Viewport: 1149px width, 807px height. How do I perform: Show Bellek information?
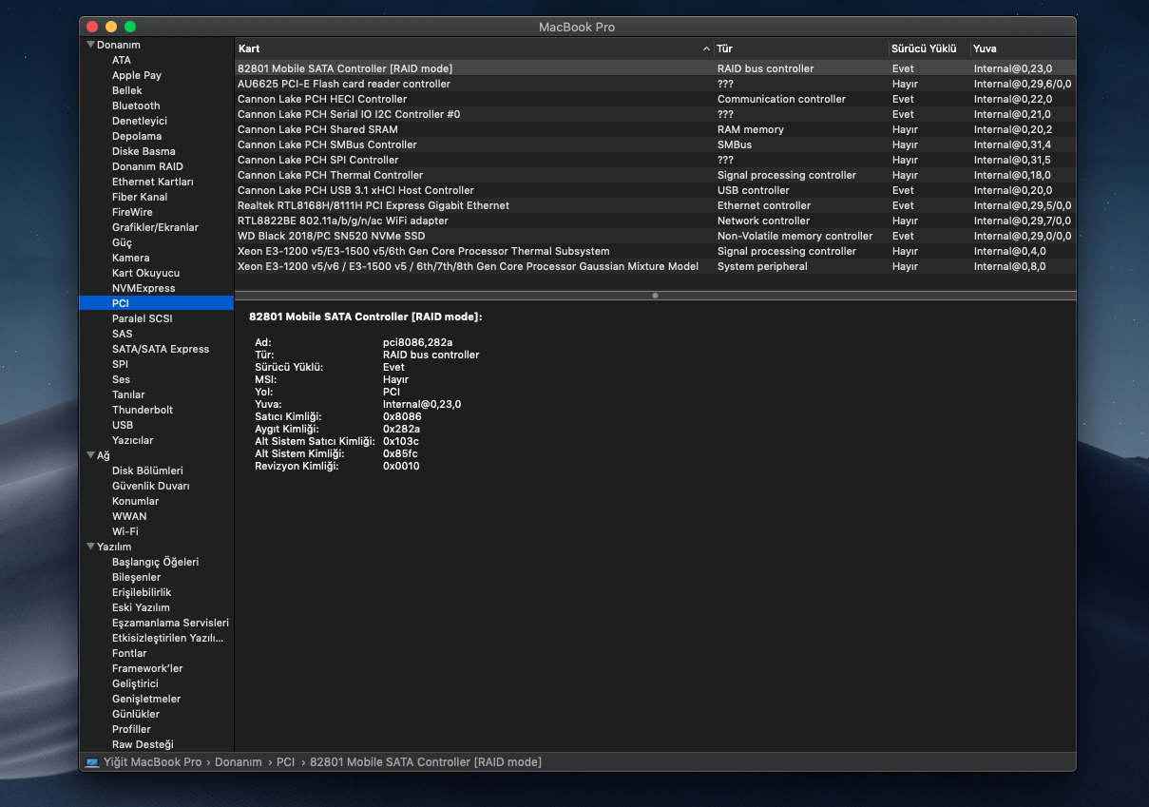[127, 90]
